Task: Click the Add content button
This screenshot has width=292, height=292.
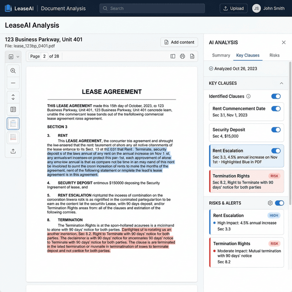Action: pos(179,42)
